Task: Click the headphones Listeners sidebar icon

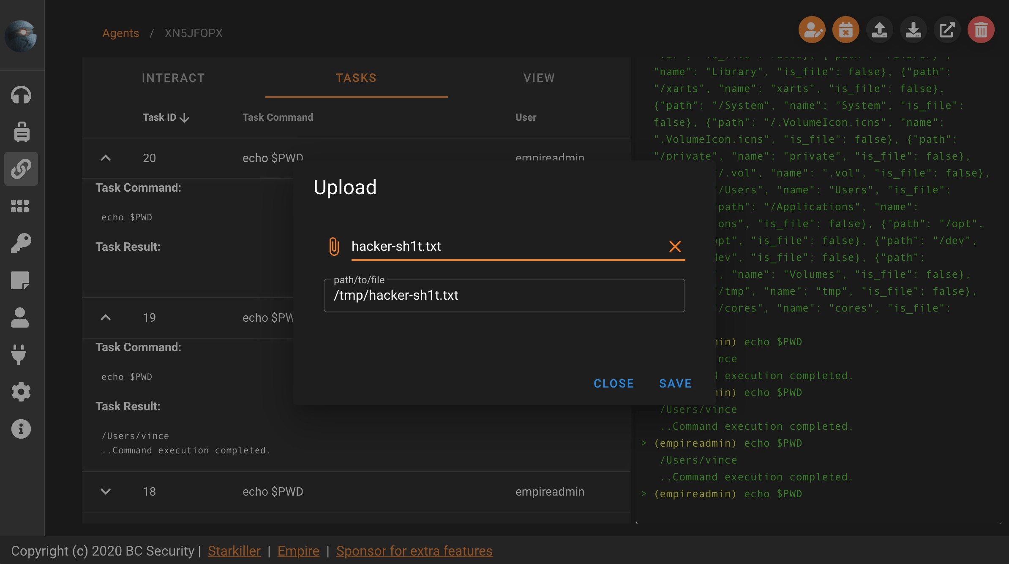Action: coord(21,95)
